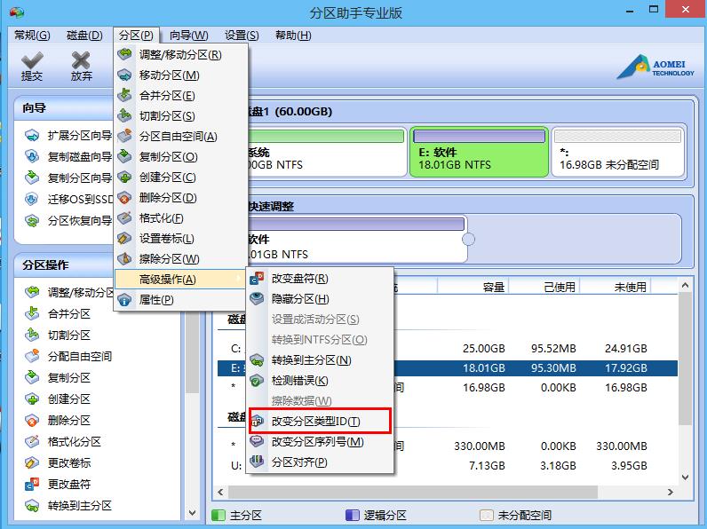The height and width of the screenshot is (529, 707).
Task: Launch 扩展分区向导 from the wizard panel
Action: pos(79,135)
